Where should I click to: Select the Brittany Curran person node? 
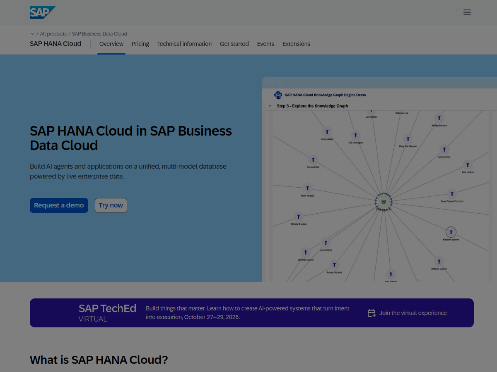pyautogui.click(x=439, y=261)
